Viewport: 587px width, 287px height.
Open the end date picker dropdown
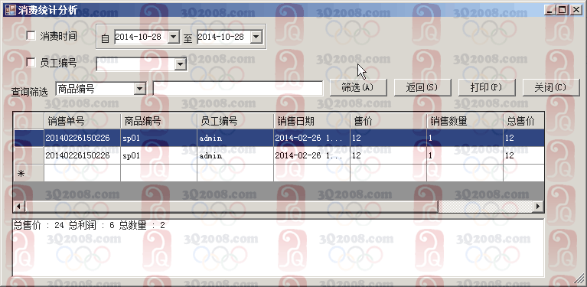coord(256,37)
